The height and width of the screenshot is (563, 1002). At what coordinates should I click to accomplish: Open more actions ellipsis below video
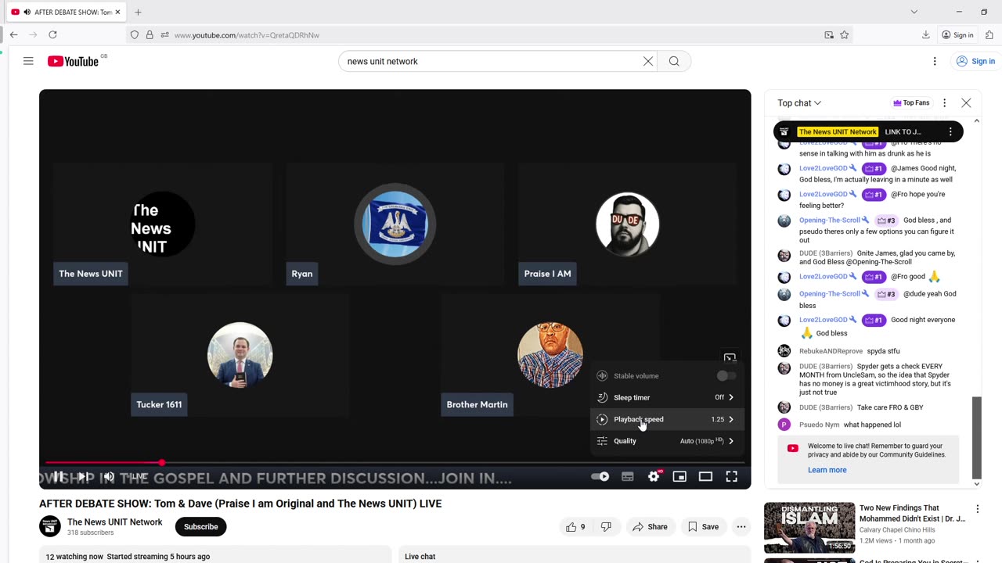point(741,527)
